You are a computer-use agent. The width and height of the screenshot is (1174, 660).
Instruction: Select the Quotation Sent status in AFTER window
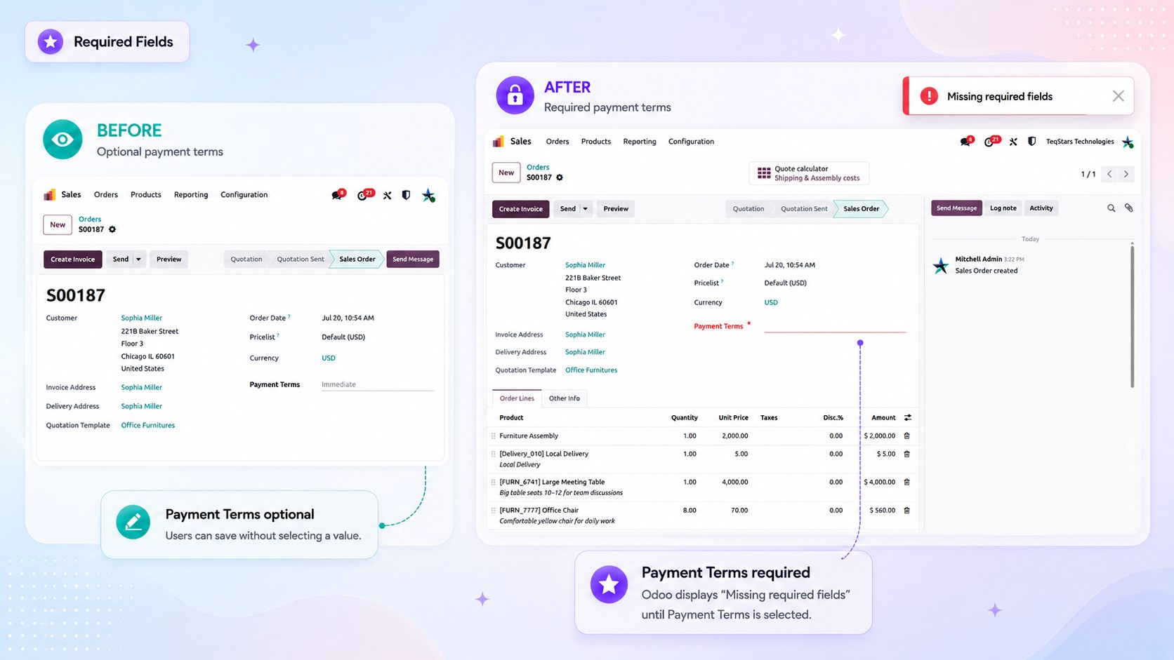[804, 209]
